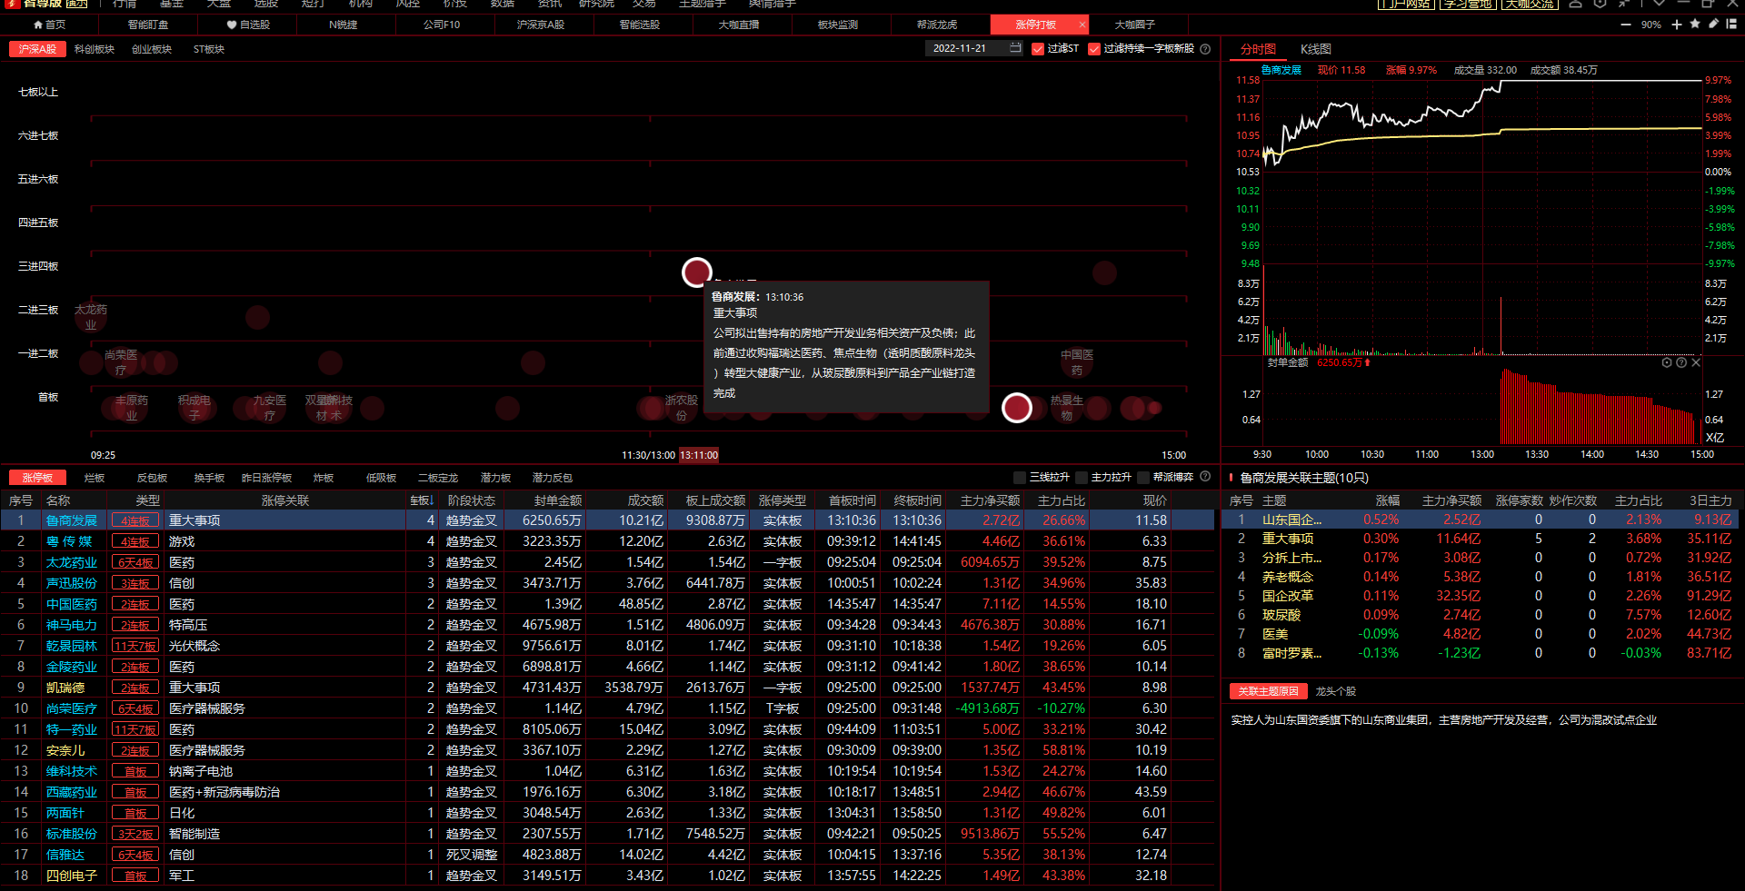Select the ST板块 filter
This screenshot has width=1745, height=891.
pyautogui.click(x=209, y=49)
